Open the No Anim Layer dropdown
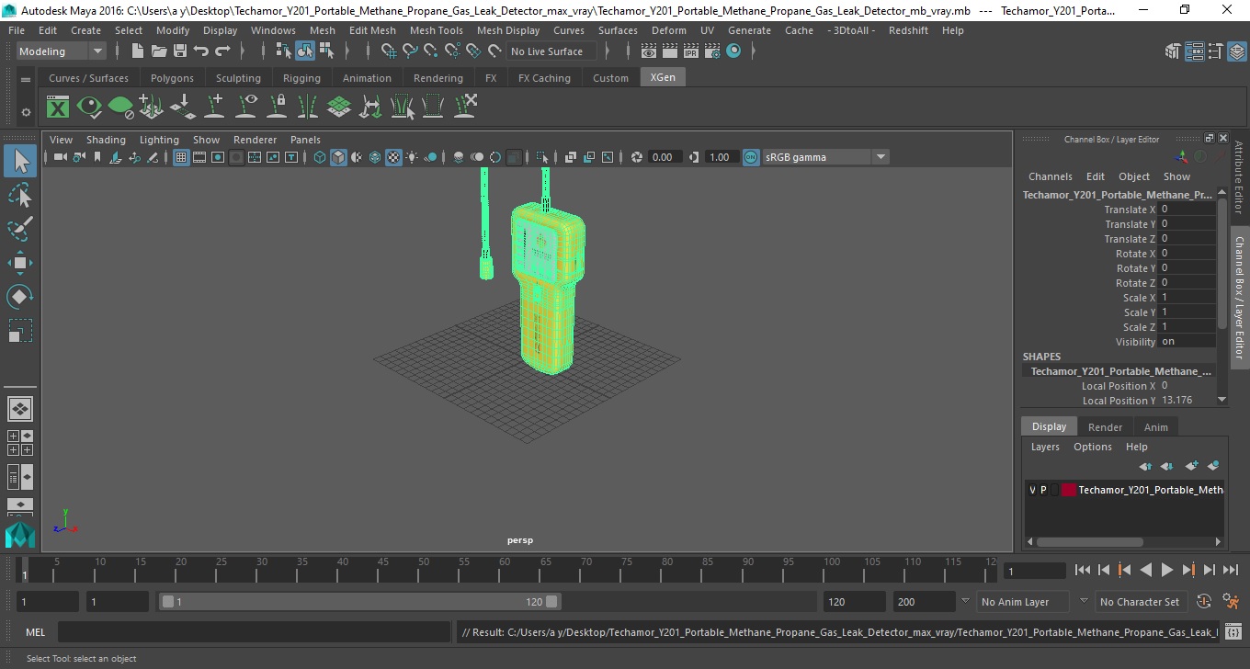The height and width of the screenshot is (669, 1250). (1022, 602)
